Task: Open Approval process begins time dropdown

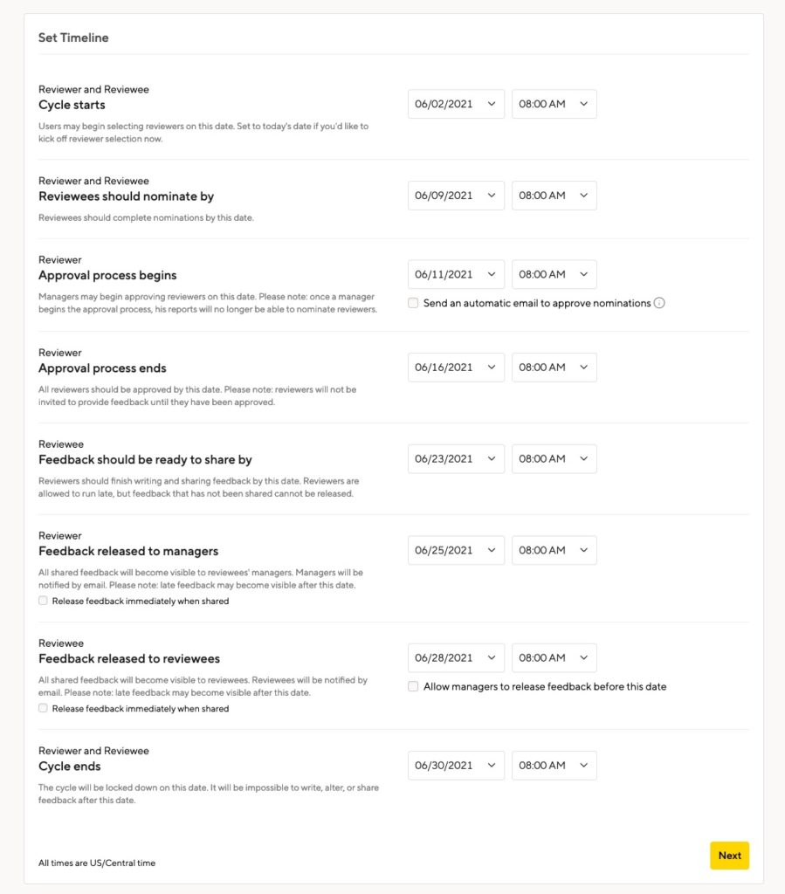Action: point(554,274)
